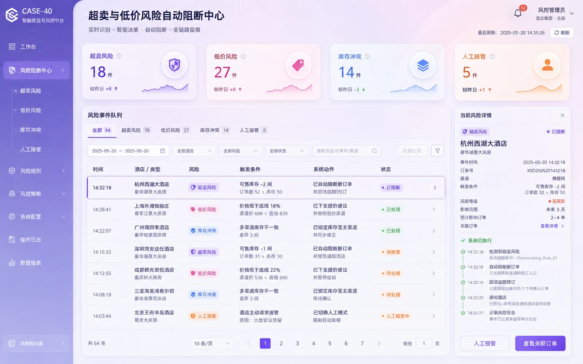Expand the 全部酒店 dropdown
The image size is (583, 364).
coord(194,151)
